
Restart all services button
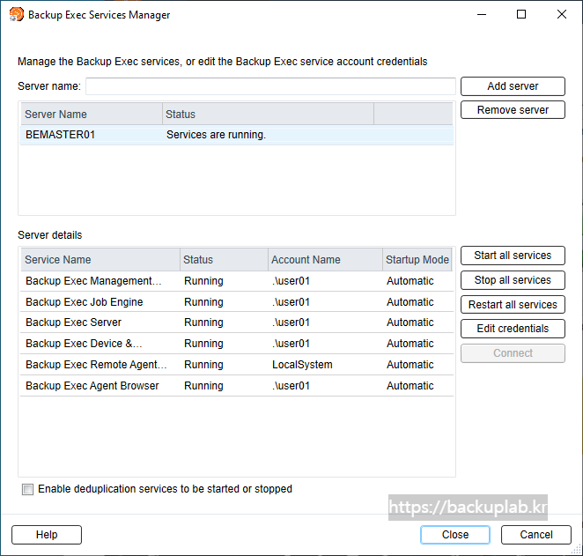(x=513, y=305)
